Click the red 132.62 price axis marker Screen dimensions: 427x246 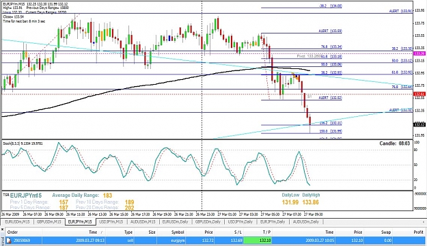pyautogui.click(x=419, y=94)
